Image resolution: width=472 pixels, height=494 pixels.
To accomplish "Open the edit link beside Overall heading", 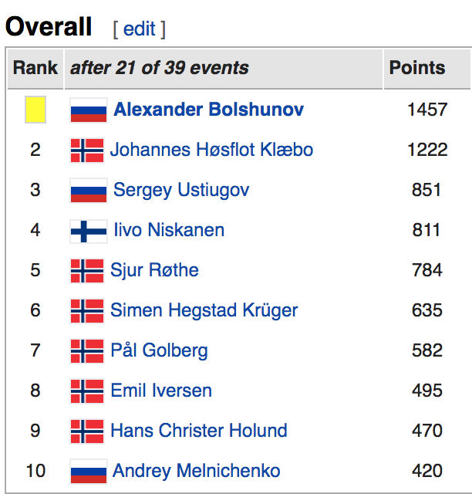I will pos(139,29).
